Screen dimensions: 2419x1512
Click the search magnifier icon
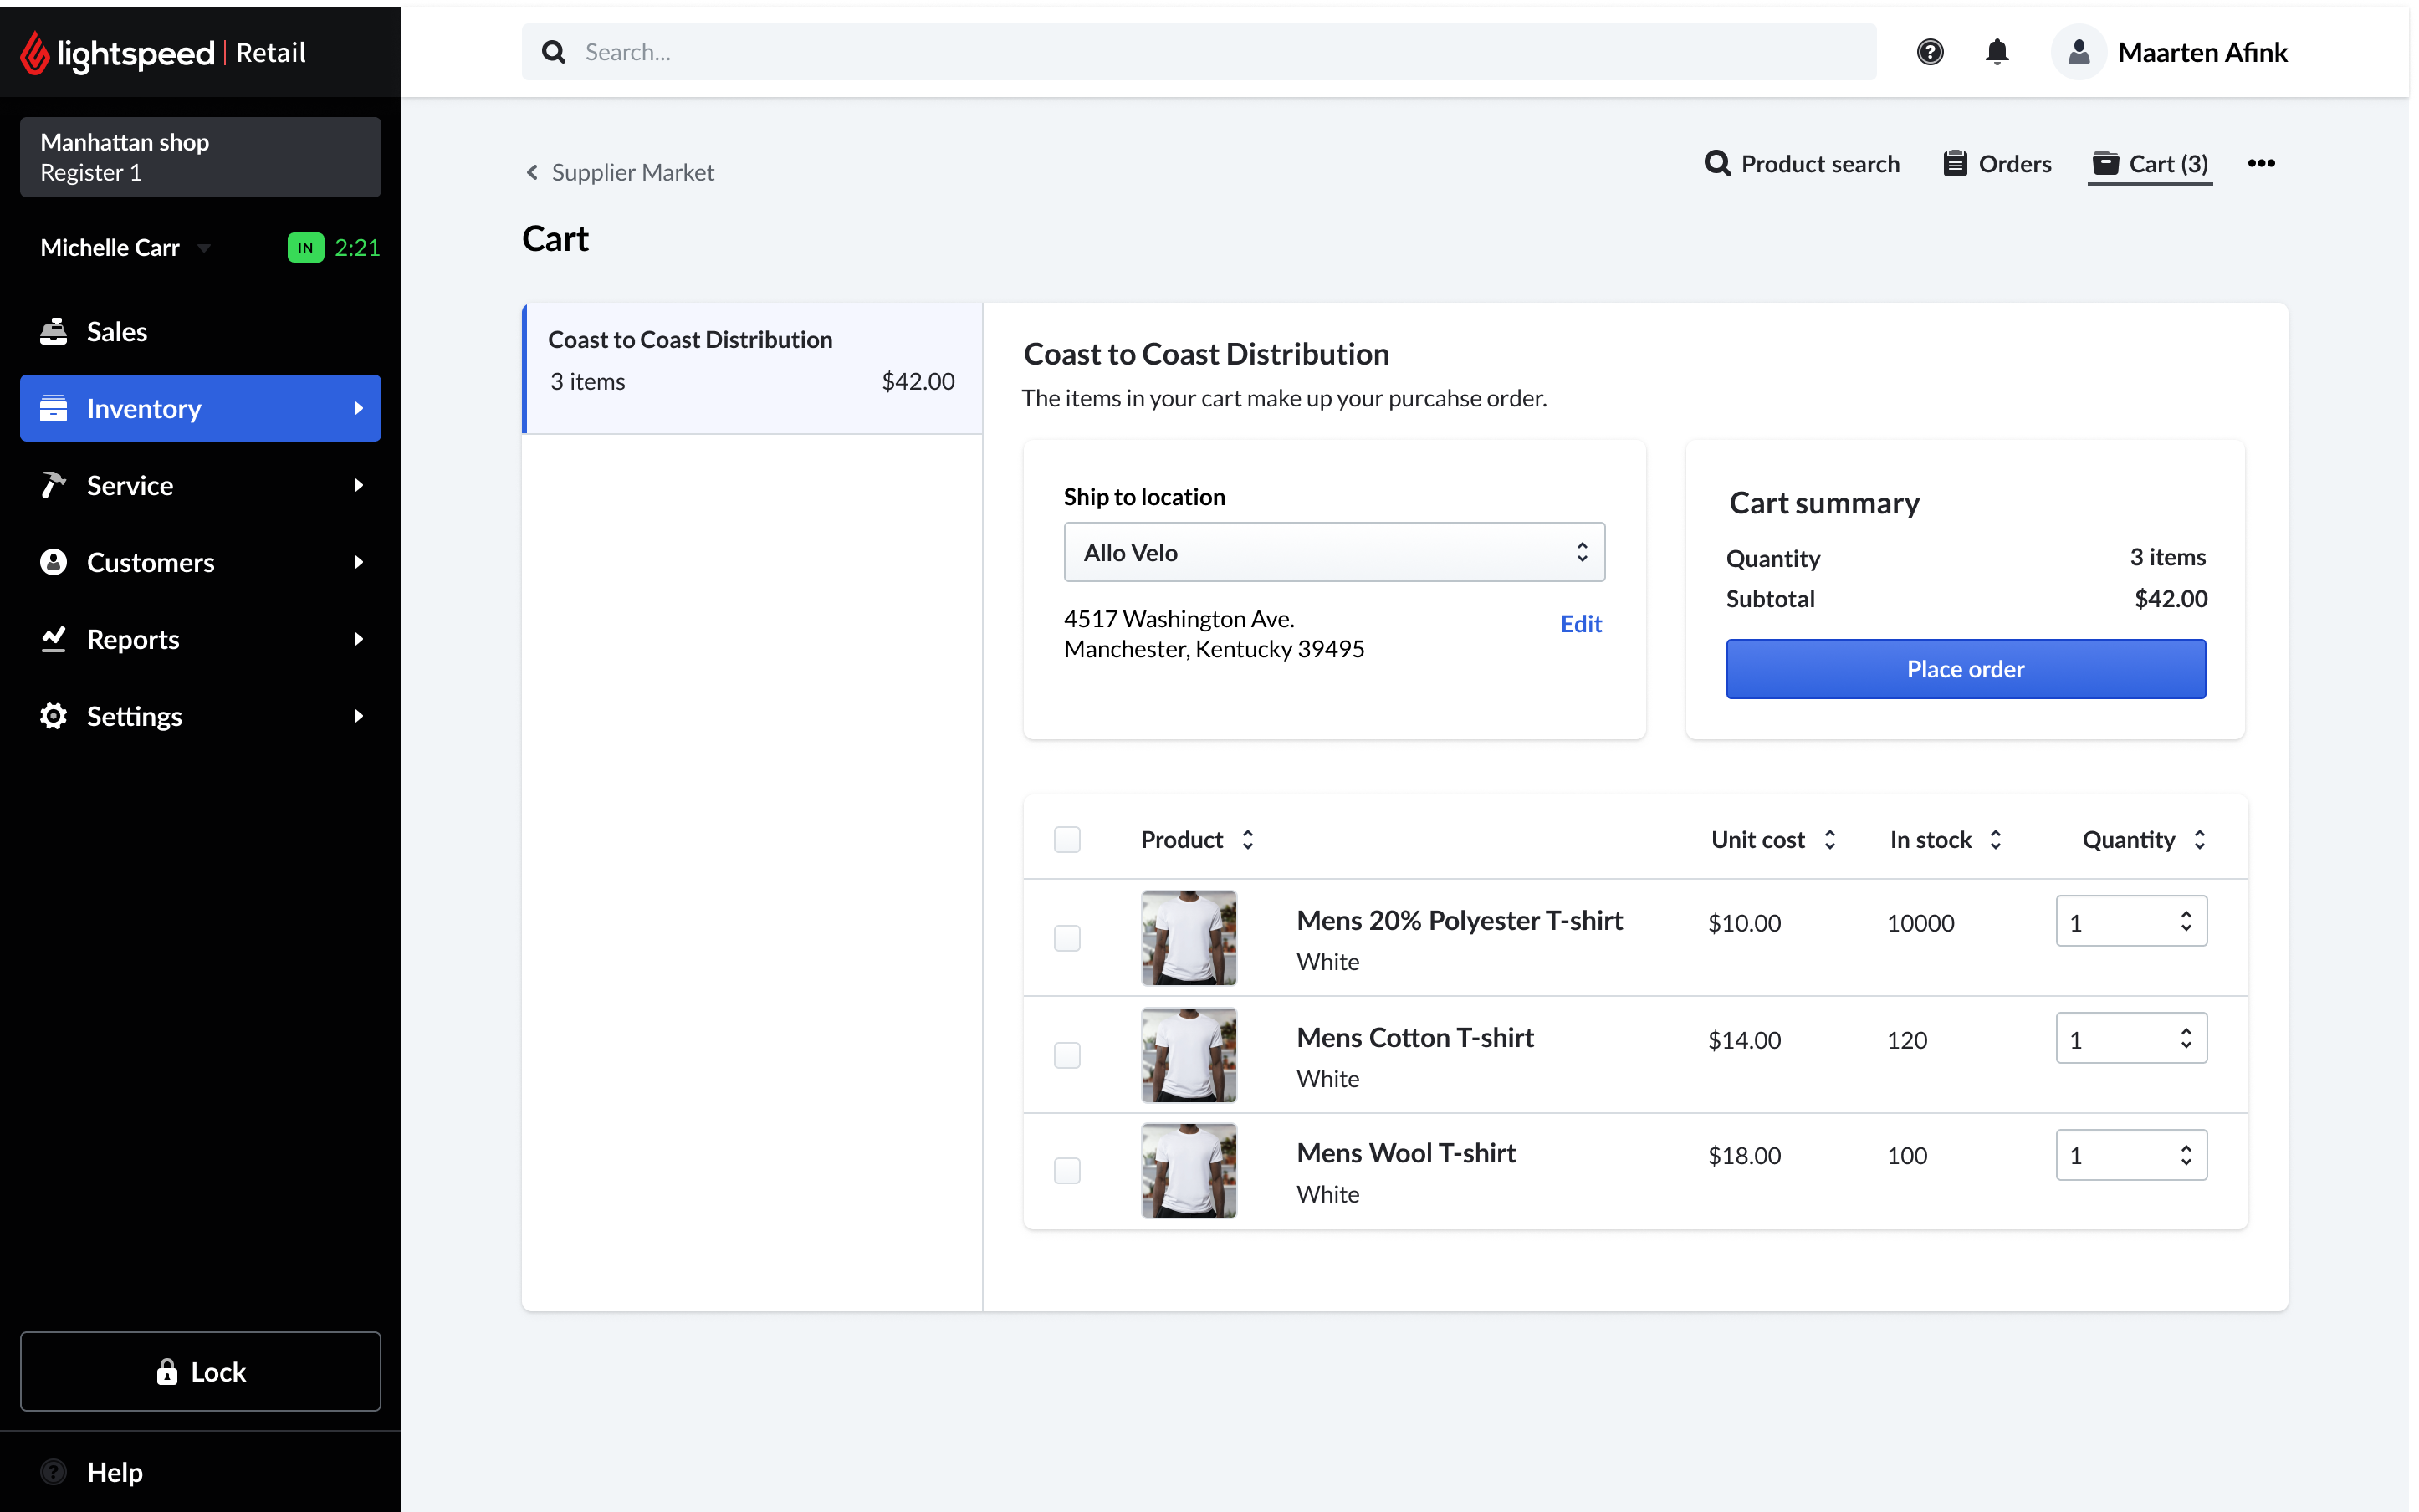pos(553,52)
